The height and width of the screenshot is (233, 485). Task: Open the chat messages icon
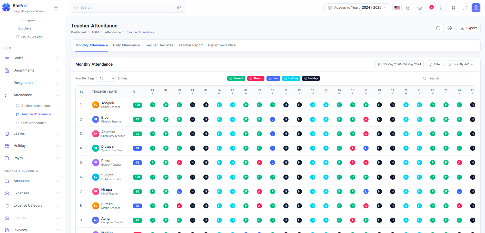[442, 8]
